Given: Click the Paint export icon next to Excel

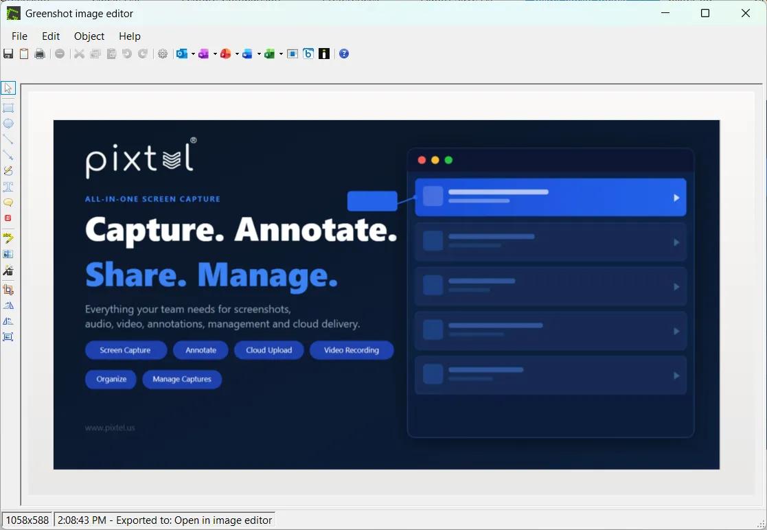Looking at the screenshot, I should pos(293,54).
